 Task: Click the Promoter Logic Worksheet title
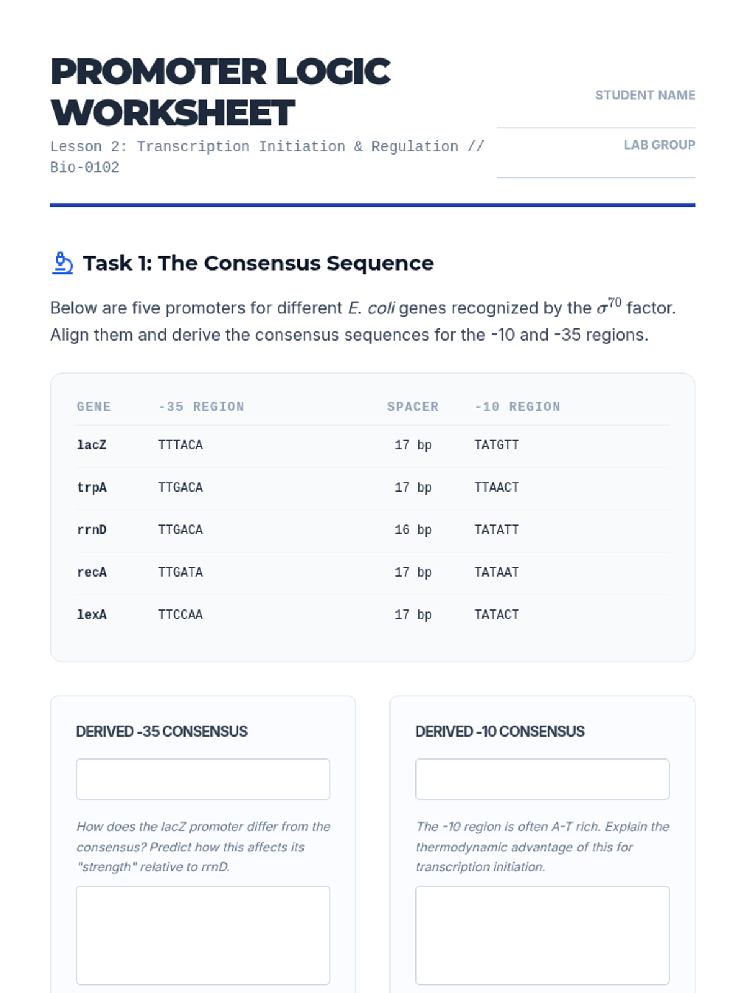(220, 92)
